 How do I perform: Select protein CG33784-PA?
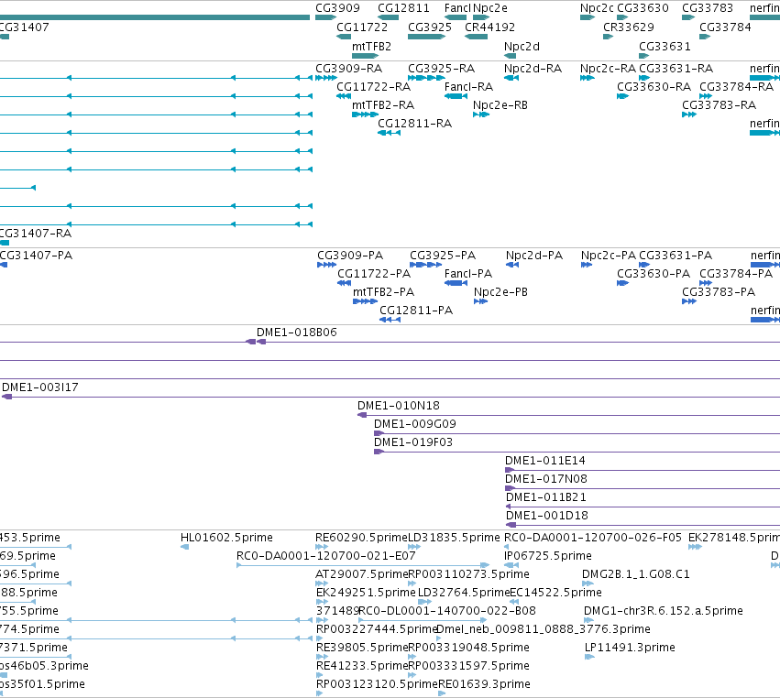coord(736,274)
